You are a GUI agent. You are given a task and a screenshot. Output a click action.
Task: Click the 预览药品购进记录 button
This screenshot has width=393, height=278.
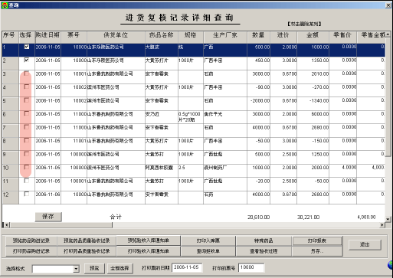(31, 240)
